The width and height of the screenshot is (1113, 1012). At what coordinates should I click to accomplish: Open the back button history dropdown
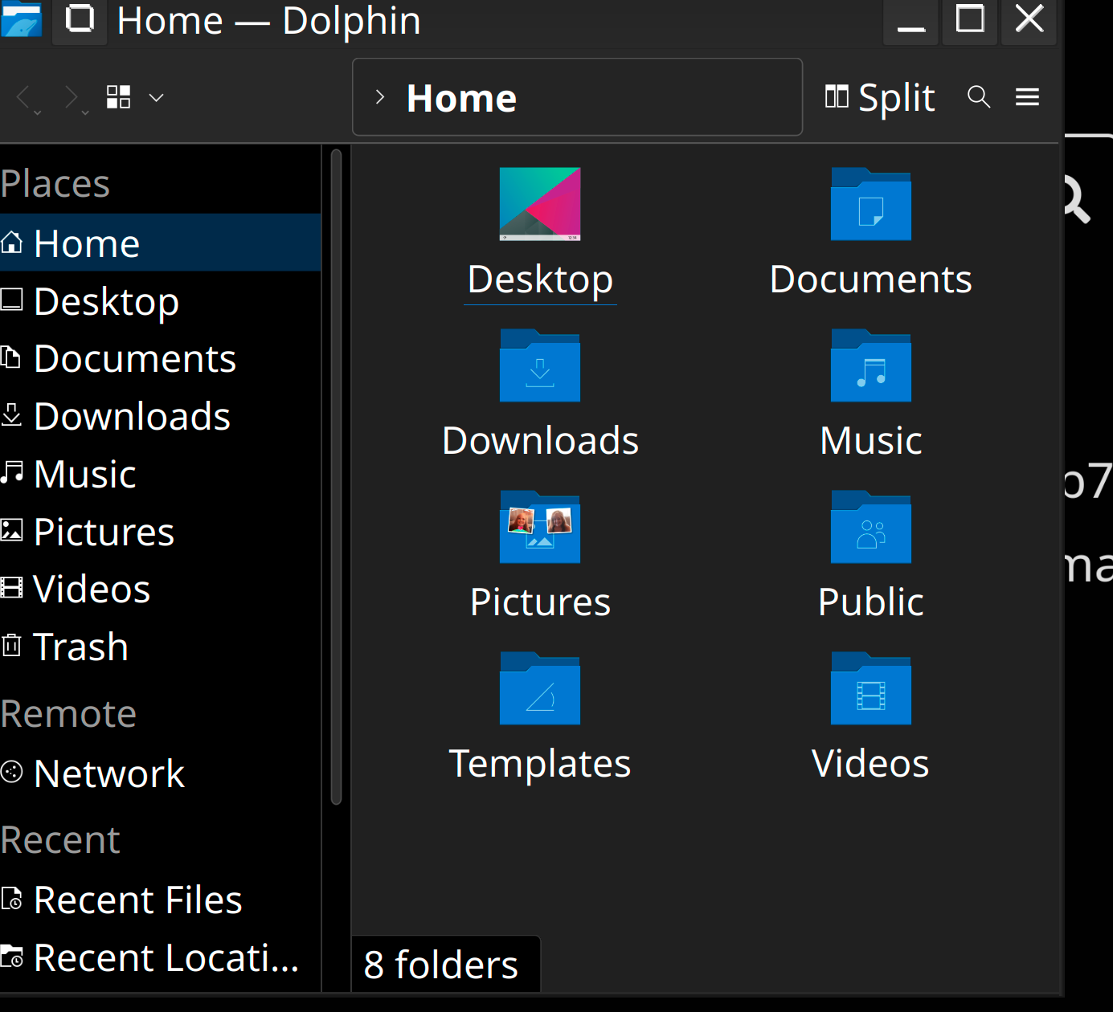click(38, 112)
